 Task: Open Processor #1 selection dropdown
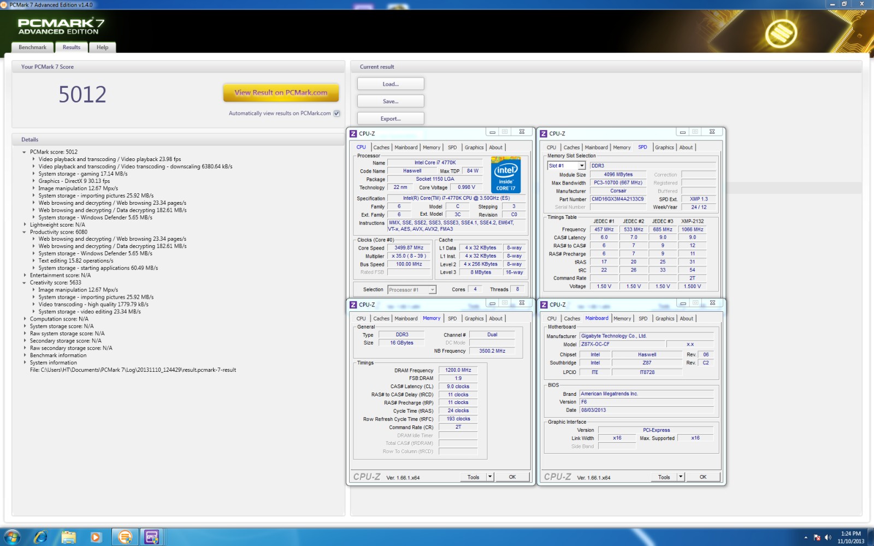click(x=433, y=290)
